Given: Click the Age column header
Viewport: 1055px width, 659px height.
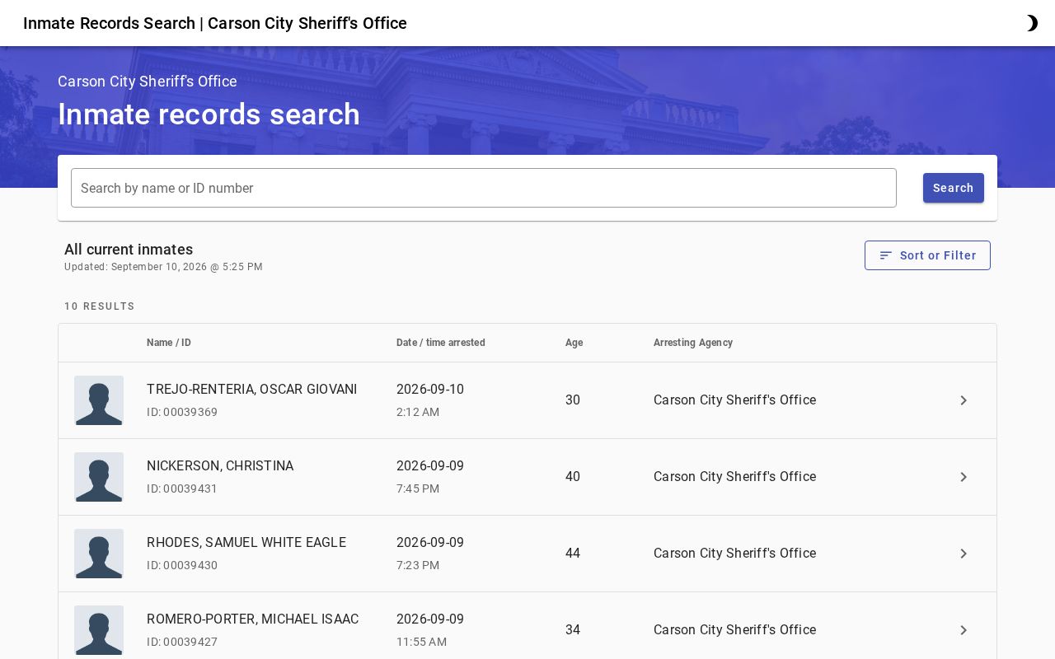Looking at the screenshot, I should (574, 343).
